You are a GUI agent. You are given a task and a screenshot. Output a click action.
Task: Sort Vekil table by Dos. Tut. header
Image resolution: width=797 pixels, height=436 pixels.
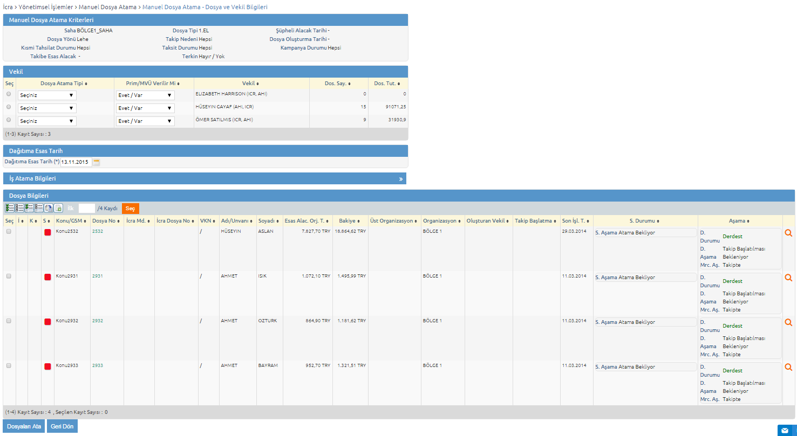tap(387, 84)
